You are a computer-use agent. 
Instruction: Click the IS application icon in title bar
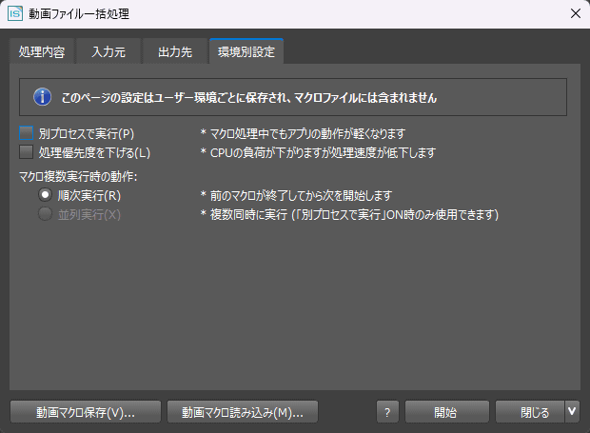click(x=15, y=14)
